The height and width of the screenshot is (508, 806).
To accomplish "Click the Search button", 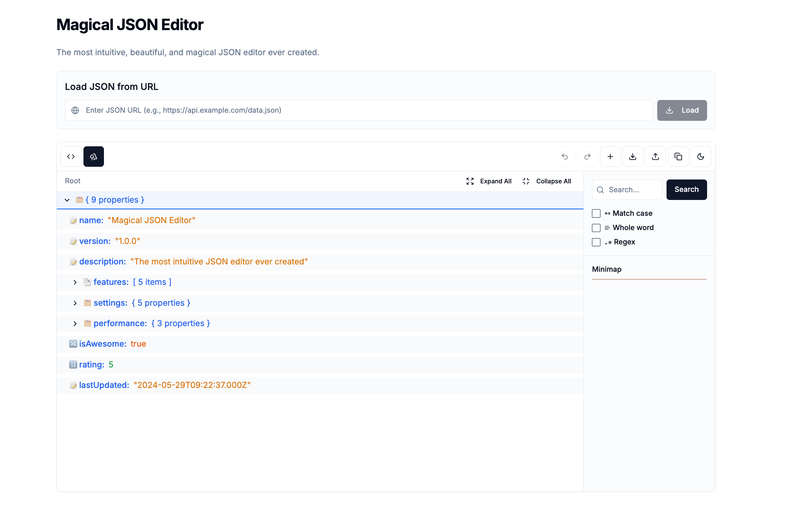I will tap(687, 190).
